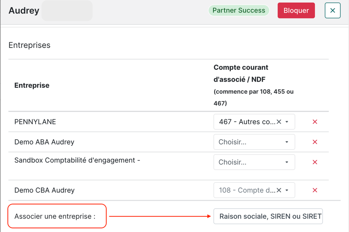This screenshot has height=232, width=349.
Task: Focus the Raison sociale, SIREN ou SIRET field
Action: coord(268,216)
